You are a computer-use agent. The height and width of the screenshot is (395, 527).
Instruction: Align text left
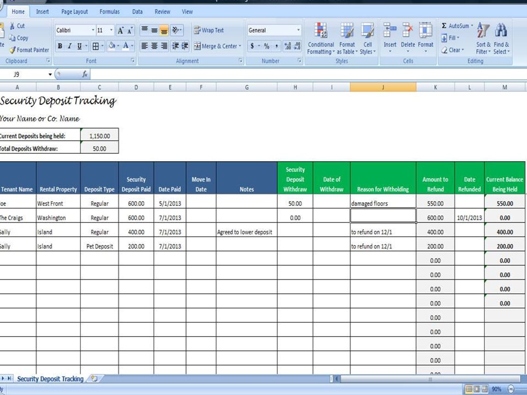pos(145,46)
